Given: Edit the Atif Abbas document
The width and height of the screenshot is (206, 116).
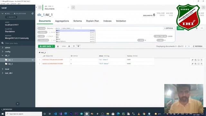Looking at the screenshot, I should point(192,64).
